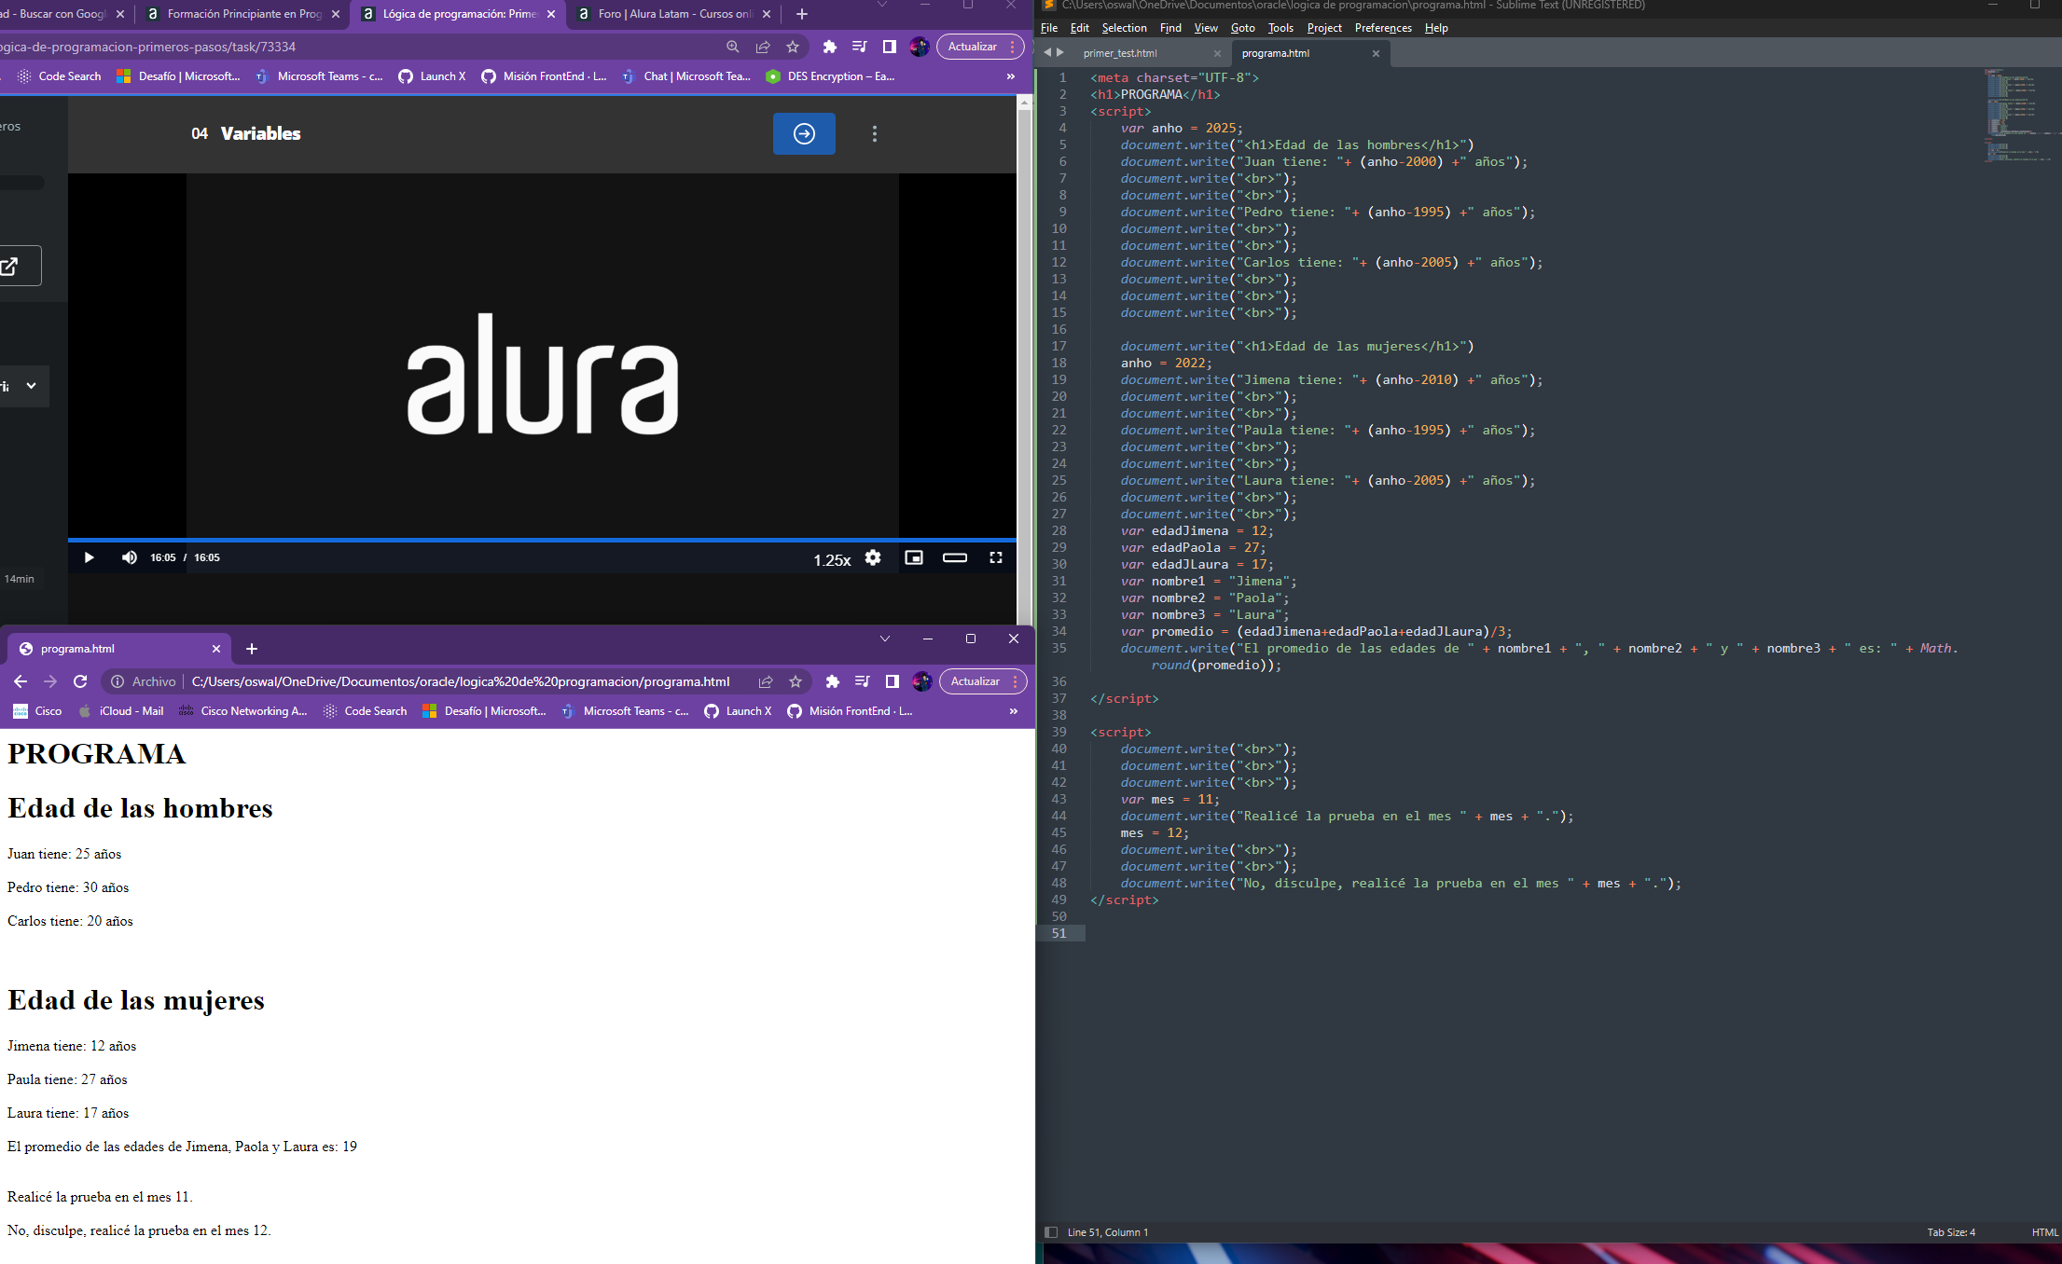Viewport: 2062px width, 1264px height.
Task: Open new tab in top browser
Action: (802, 14)
